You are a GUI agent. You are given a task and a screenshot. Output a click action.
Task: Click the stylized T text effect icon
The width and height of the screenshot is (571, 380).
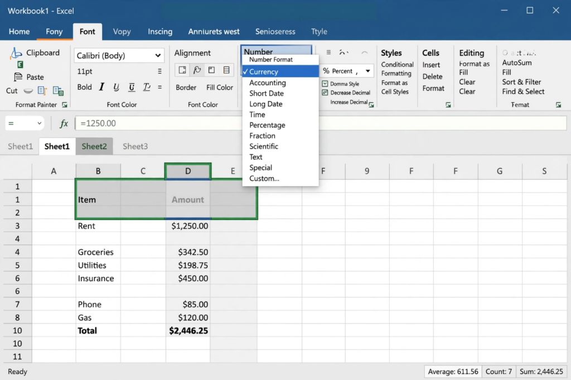tap(147, 87)
